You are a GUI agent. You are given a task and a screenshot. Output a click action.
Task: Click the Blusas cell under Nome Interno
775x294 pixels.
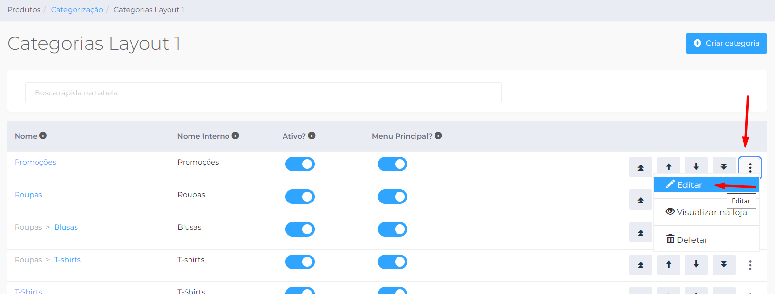189,227
